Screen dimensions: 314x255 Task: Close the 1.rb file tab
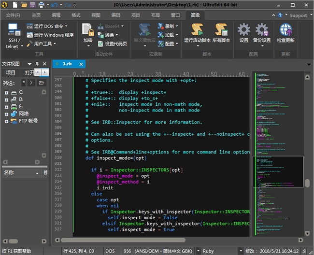coord(81,64)
